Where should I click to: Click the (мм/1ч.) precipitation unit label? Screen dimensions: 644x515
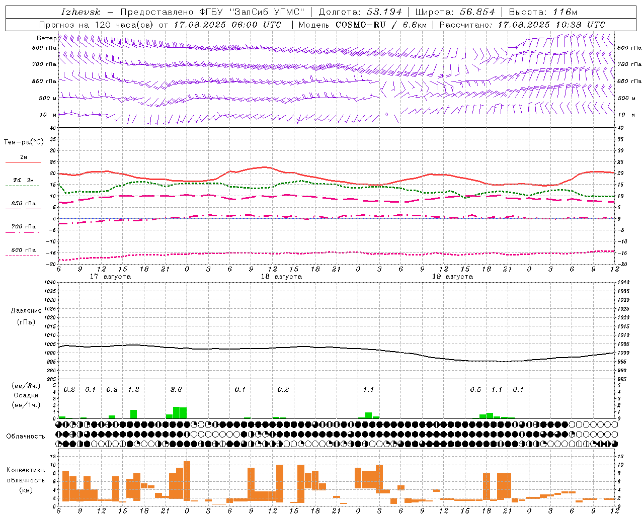25,405
